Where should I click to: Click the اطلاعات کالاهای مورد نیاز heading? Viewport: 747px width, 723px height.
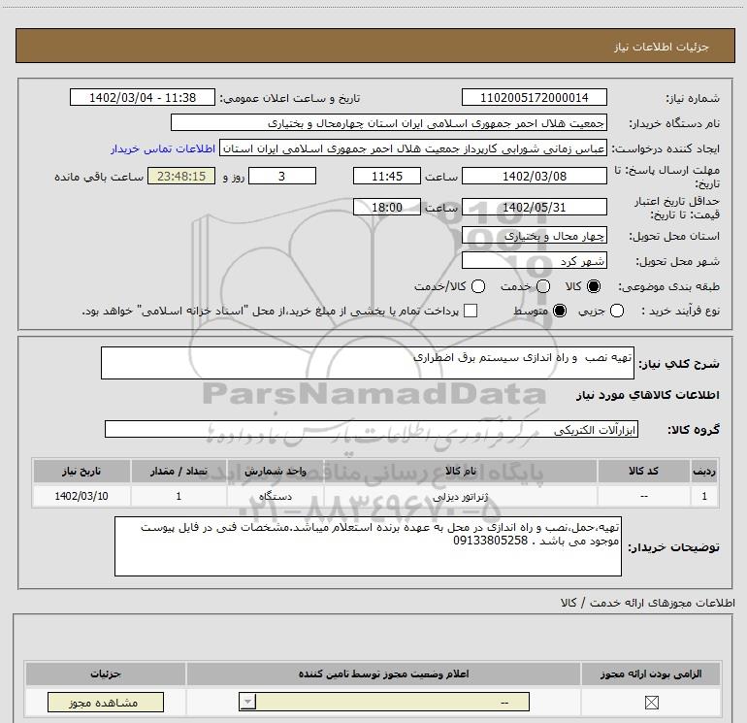pos(647,395)
